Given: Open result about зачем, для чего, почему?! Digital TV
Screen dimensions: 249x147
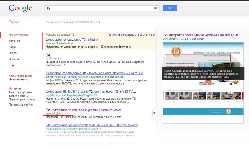Looking at the screenshot, I should click(x=94, y=73).
